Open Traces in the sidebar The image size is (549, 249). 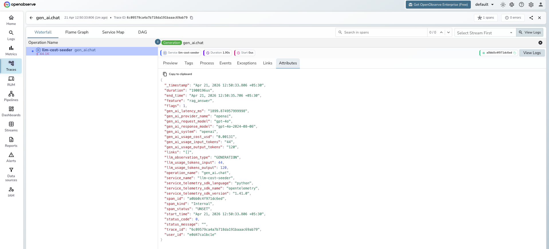pyautogui.click(x=11, y=66)
